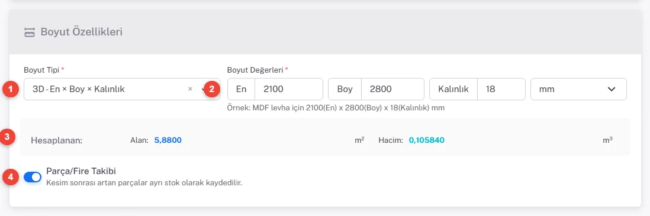Viewport: 650px width, 216px height.
Task: Click the Boy prefix label
Action: 345,89
